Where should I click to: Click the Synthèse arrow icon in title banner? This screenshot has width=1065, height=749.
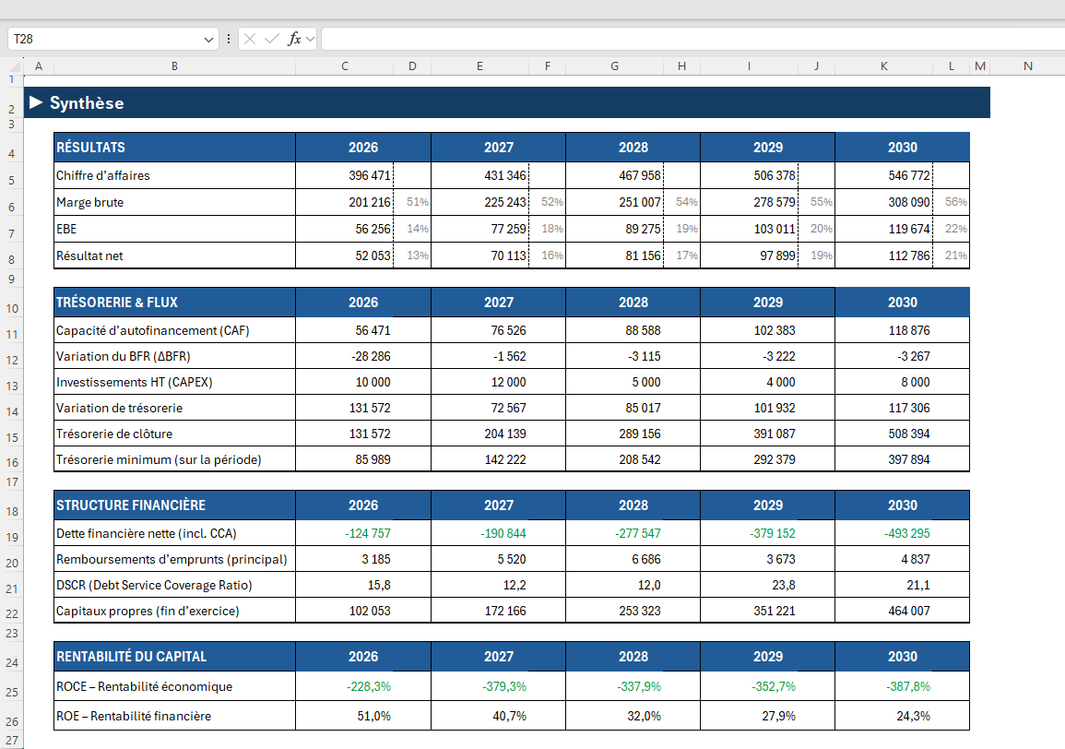coord(36,102)
